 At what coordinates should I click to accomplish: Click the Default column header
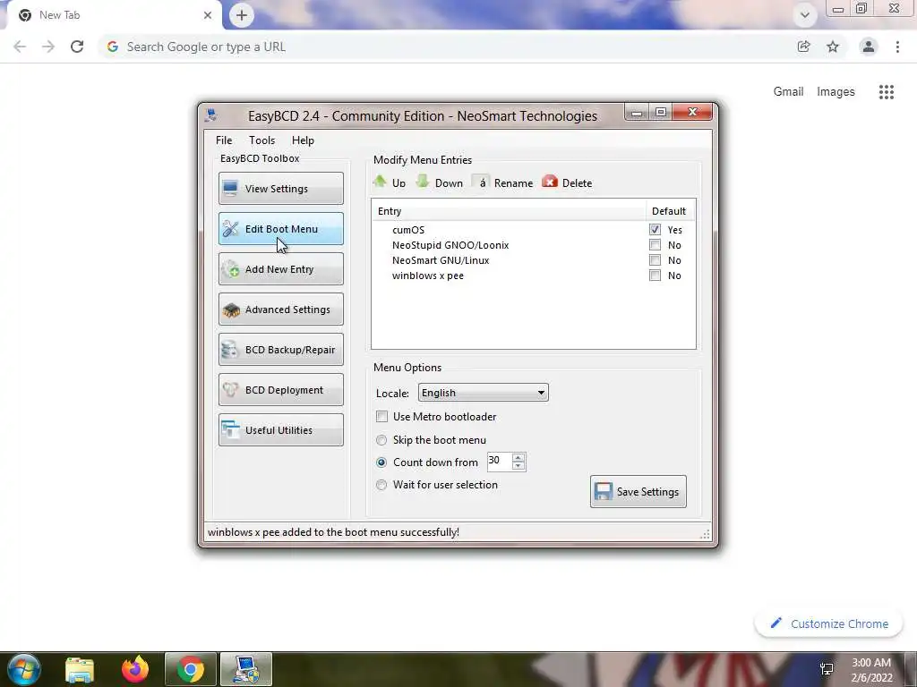tap(670, 211)
